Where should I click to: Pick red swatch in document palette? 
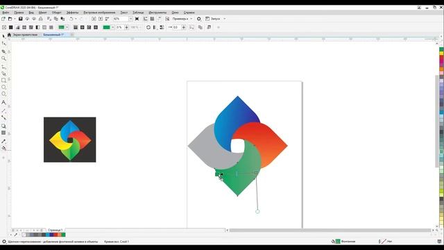coord(55,235)
